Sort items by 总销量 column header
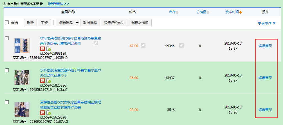 click(x=203, y=12)
